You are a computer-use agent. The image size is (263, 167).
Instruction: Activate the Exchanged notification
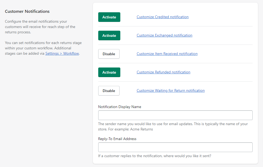click(x=109, y=35)
